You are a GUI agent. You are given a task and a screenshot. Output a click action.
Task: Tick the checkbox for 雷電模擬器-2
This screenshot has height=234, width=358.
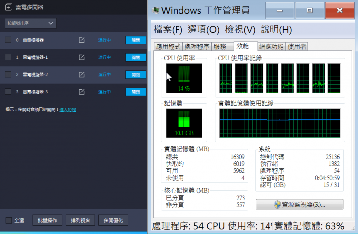8,74
